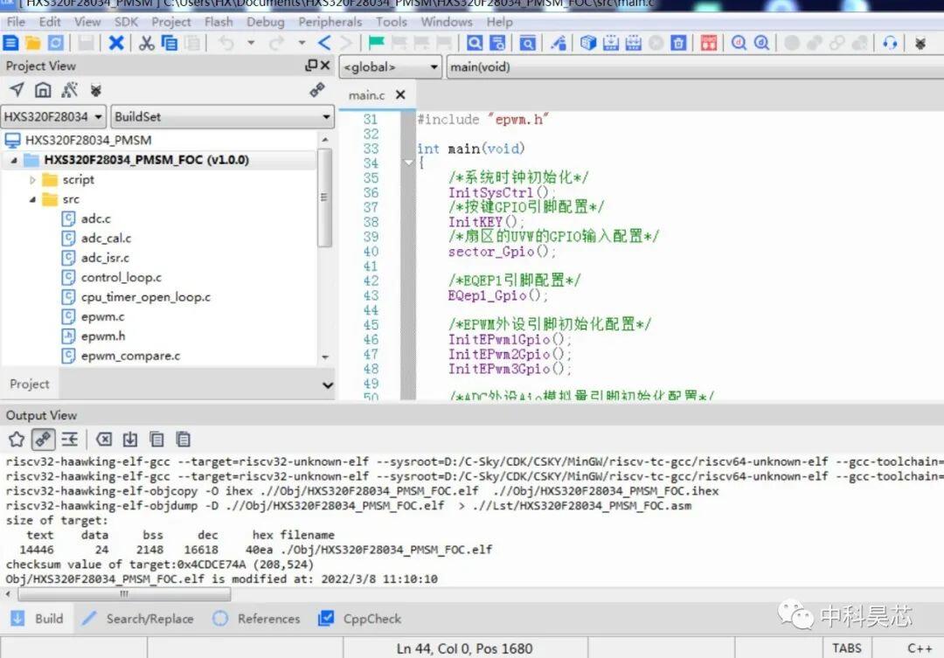944x658 pixels.
Task: Select the HXS320F28034_PMSM workspace node
Action: (88, 141)
